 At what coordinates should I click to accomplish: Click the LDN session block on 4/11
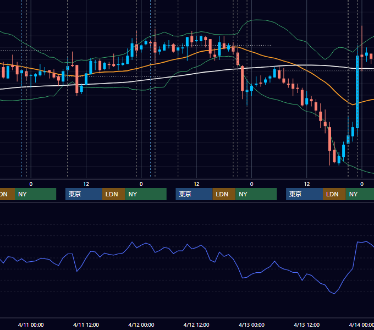113,194
